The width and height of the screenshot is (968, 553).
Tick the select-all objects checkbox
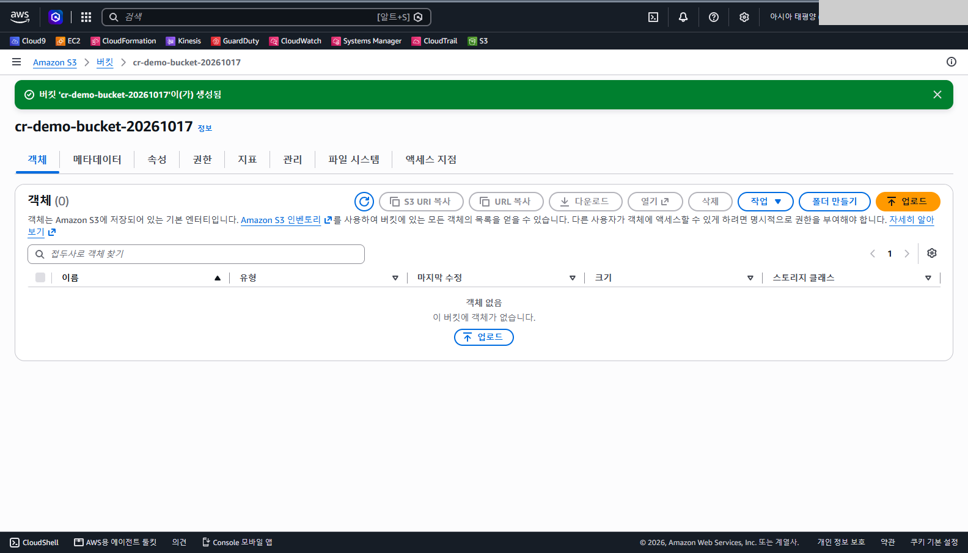40,277
